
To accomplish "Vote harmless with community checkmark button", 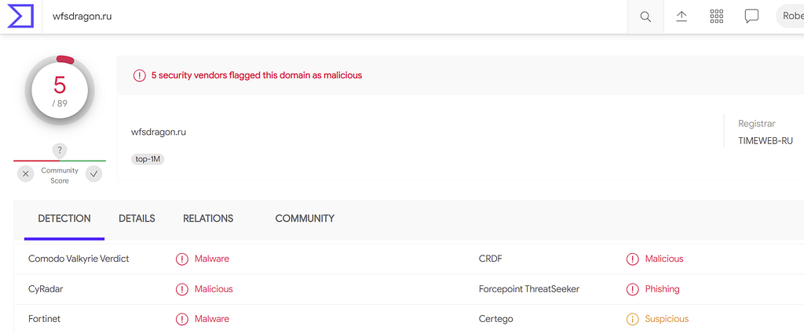I will [x=93, y=174].
